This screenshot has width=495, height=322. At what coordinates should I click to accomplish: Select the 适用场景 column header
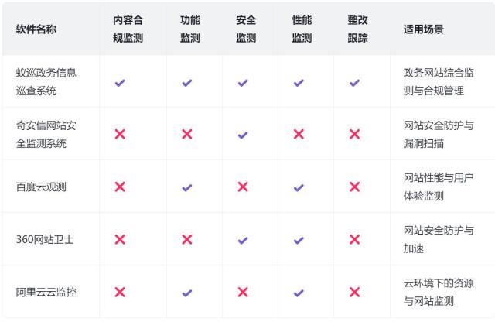point(424,29)
